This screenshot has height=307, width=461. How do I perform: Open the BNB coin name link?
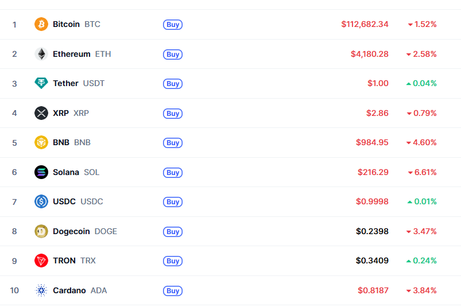[x=71, y=142]
